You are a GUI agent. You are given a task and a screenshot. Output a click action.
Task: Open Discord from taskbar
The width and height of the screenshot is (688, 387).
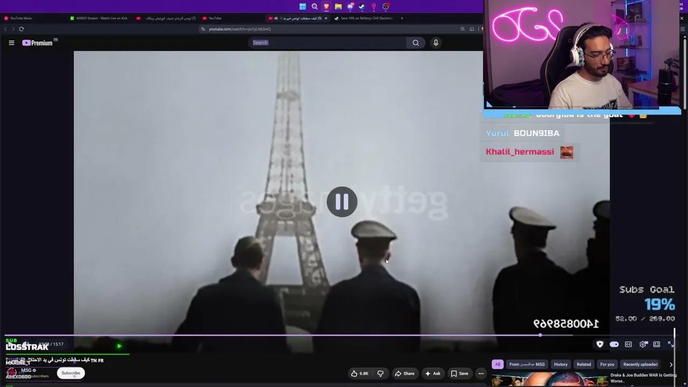pyautogui.click(x=350, y=6)
